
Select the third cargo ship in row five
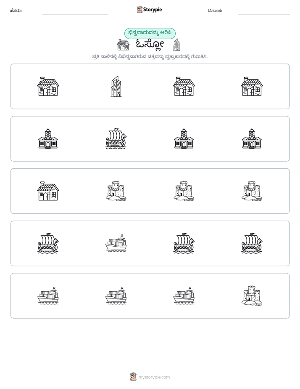(x=184, y=296)
